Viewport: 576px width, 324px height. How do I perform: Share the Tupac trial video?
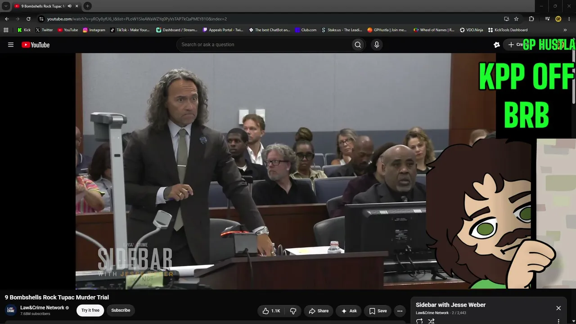tap(319, 311)
